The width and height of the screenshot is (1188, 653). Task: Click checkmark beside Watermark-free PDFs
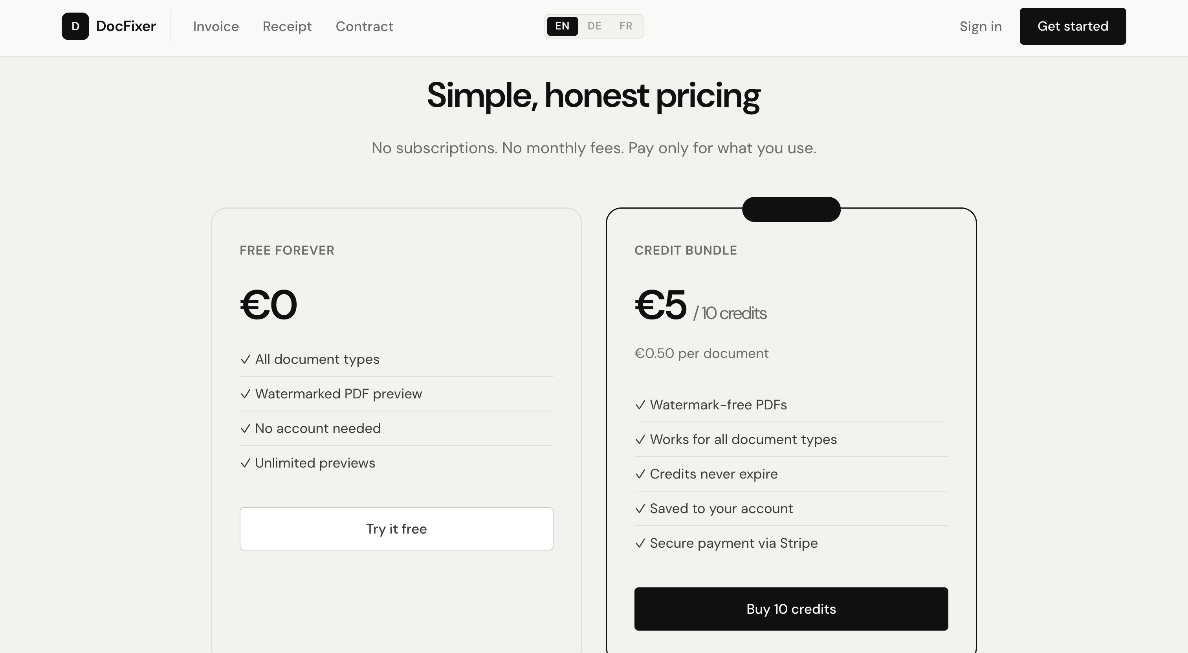pos(640,405)
